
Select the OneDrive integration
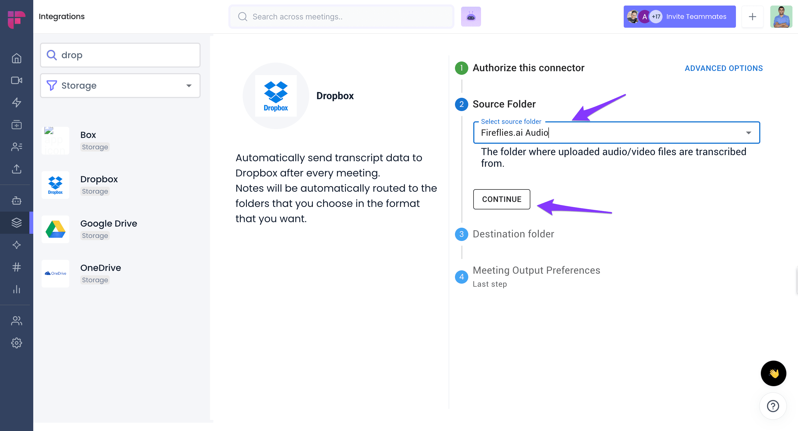click(120, 273)
